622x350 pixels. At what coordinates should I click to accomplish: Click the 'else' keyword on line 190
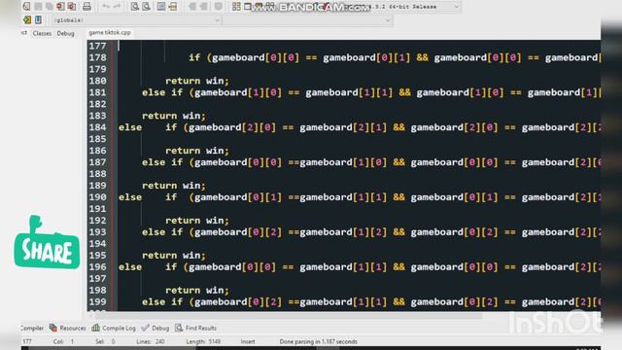click(130, 197)
